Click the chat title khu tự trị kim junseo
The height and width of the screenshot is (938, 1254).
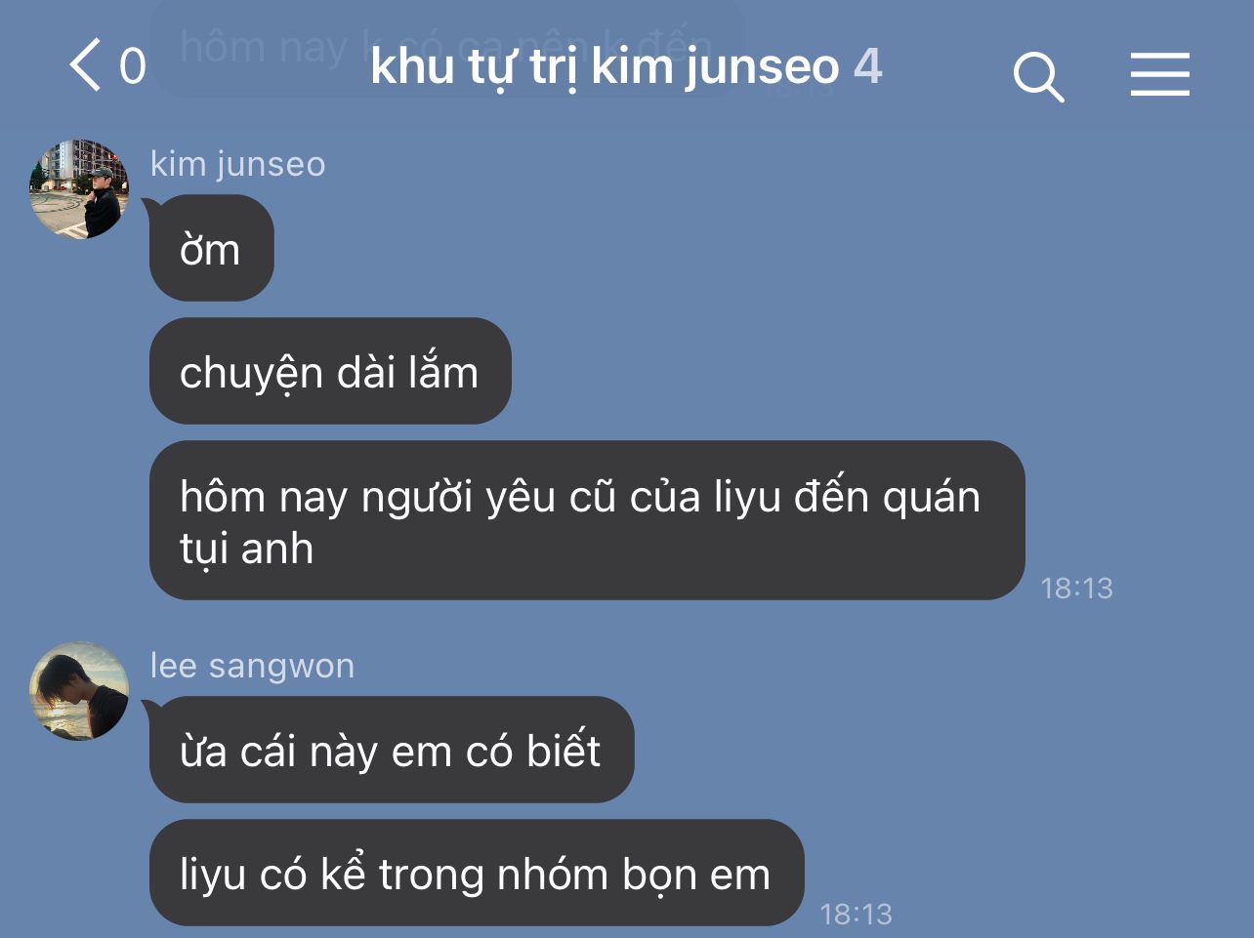(605, 66)
